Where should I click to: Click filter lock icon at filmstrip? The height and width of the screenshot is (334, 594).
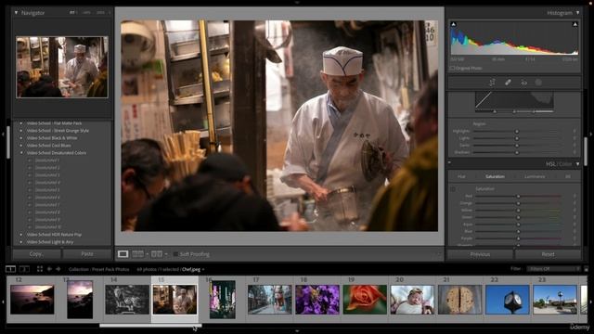coord(586,269)
